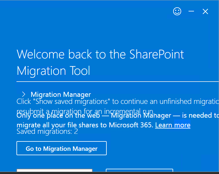Click the Go to Migration Manager button
This screenshot has height=174, width=219.
coord(62,148)
